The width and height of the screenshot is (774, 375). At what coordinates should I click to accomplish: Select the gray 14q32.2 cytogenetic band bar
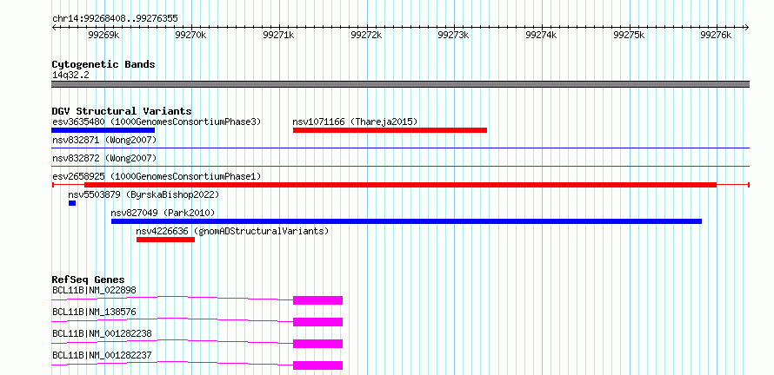[400, 84]
